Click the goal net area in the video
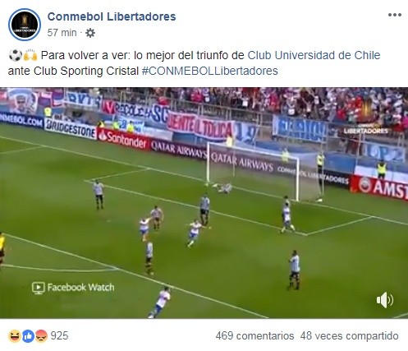This screenshot has height=351, width=408. pyautogui.click(x=252, y=170)
